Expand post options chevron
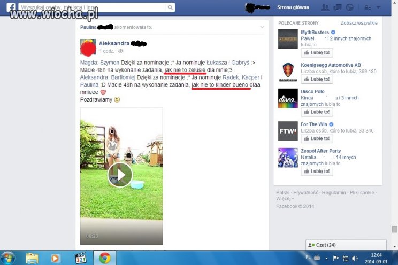This screenshot has width=398, height=265. point(262,27)
